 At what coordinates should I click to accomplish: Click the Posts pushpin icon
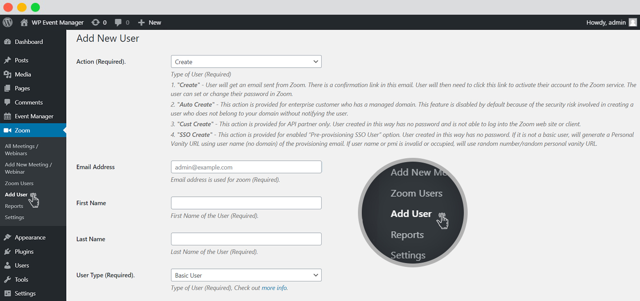[7, 60]
